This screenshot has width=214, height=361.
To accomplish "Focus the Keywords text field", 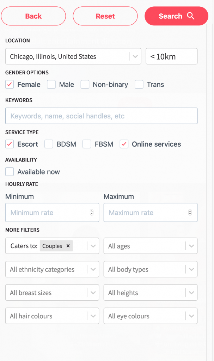I will click(x=101, y=116).
